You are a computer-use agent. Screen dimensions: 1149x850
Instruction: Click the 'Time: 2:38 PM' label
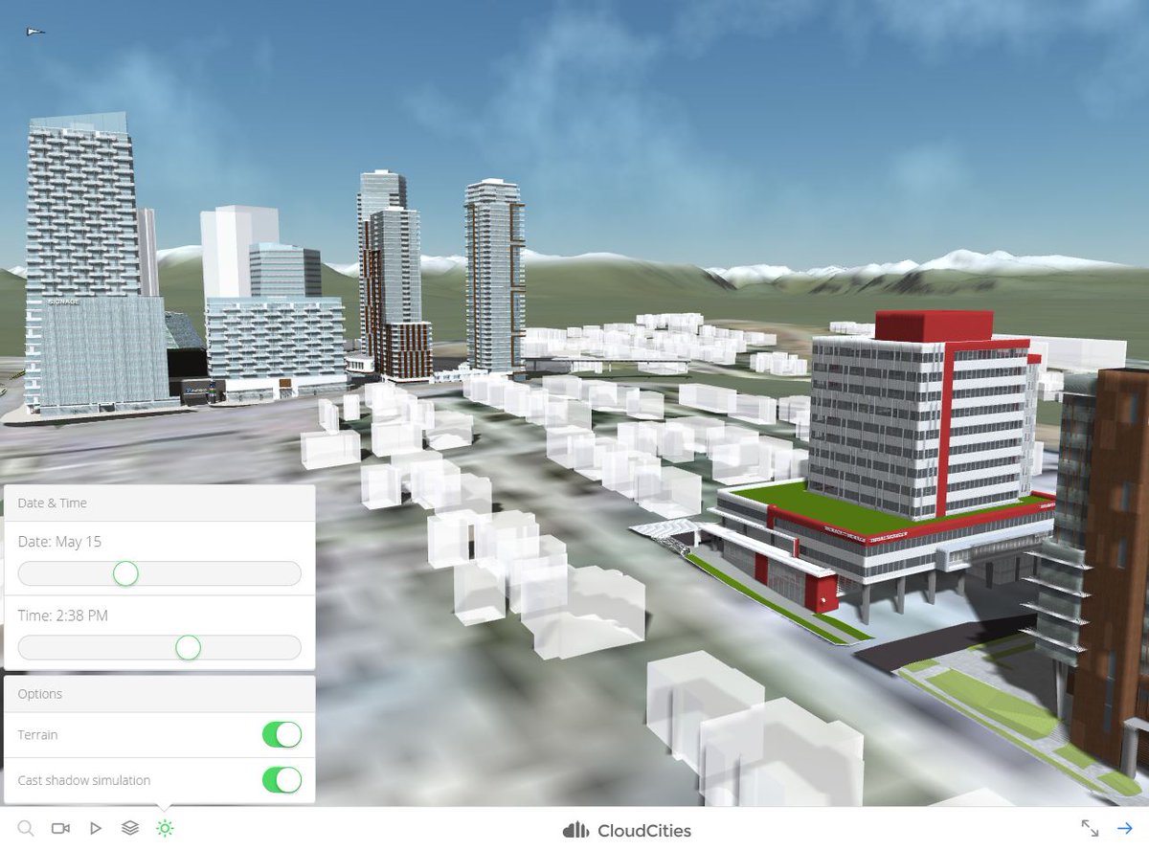pyautogui.click(x=63, y=615)
